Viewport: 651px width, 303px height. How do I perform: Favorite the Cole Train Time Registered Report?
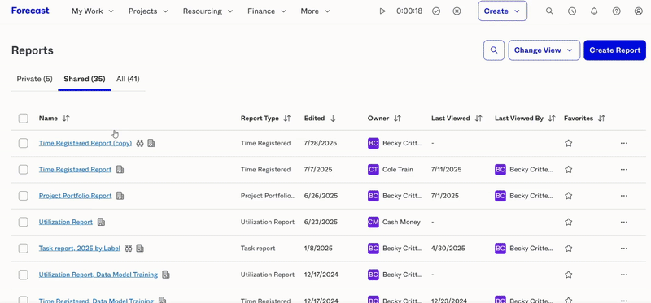[568, 170]
